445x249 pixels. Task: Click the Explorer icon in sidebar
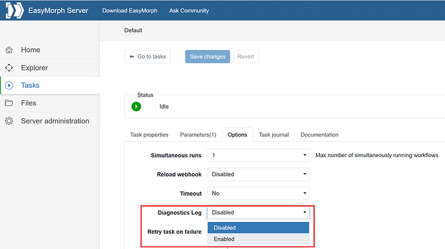[9, 68]
